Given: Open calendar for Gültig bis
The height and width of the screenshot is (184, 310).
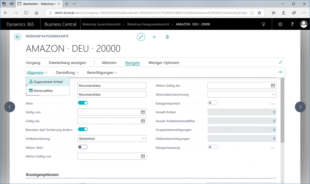Looking at the screenshot, I should click(x=143, y=121).
